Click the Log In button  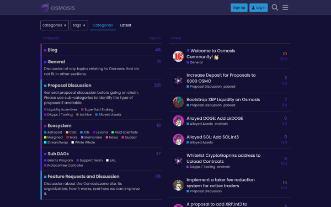tap(258, 8)
